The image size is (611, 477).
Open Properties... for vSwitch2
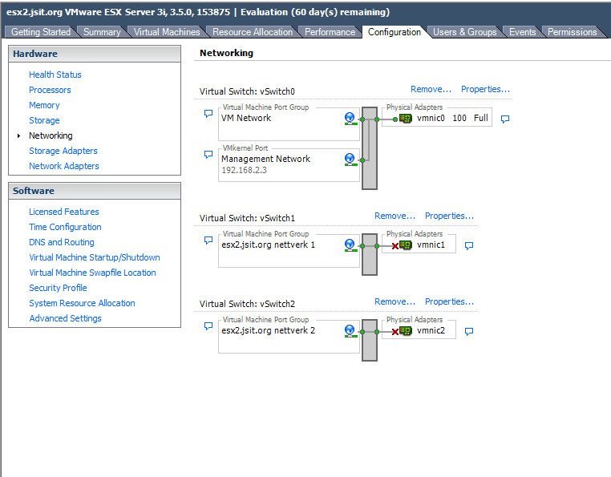(x=449, y=301)
